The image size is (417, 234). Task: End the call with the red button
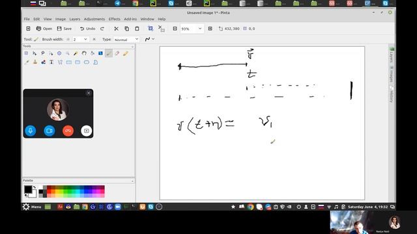(68, 131)
